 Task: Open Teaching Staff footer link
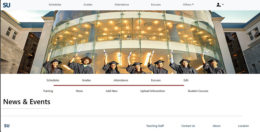155,126
